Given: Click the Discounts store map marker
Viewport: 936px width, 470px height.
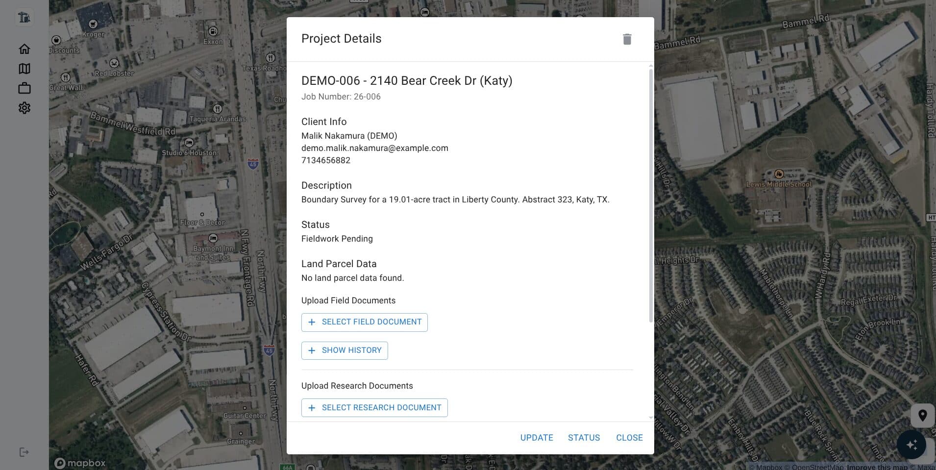Looking at the screenshot, I should [56, 40].
